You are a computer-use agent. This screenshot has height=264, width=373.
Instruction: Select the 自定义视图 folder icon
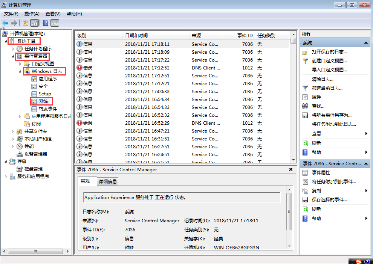coord(27,64)
